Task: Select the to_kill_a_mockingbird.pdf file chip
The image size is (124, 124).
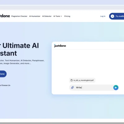Action: click(82, 80)
